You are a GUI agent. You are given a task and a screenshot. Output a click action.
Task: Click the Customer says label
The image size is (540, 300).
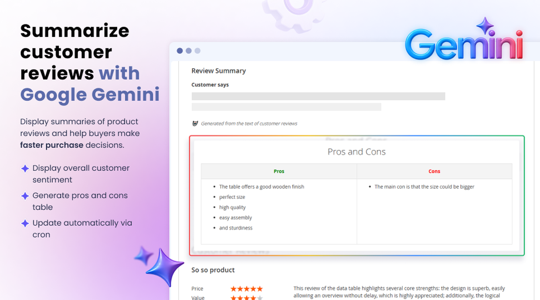click(x=210, y=85)
